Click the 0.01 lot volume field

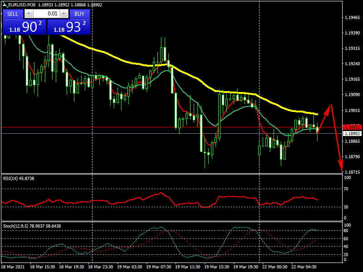pyautogui.click(x=47, y=14)
